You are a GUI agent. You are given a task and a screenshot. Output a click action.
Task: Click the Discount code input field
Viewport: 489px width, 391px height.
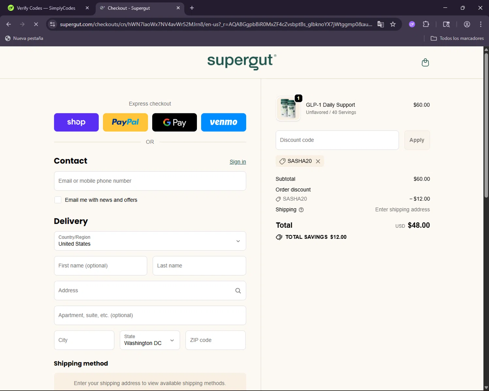pos(337,140)
